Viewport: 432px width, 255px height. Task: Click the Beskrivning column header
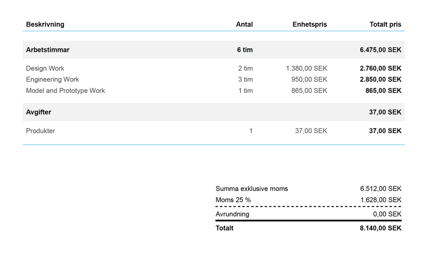(x=45, y=25)
